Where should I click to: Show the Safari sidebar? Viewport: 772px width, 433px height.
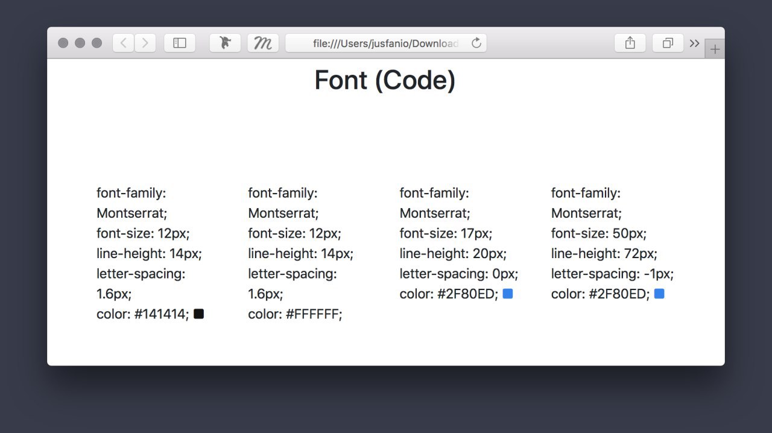pyautogui.click(x=180, y=43)
